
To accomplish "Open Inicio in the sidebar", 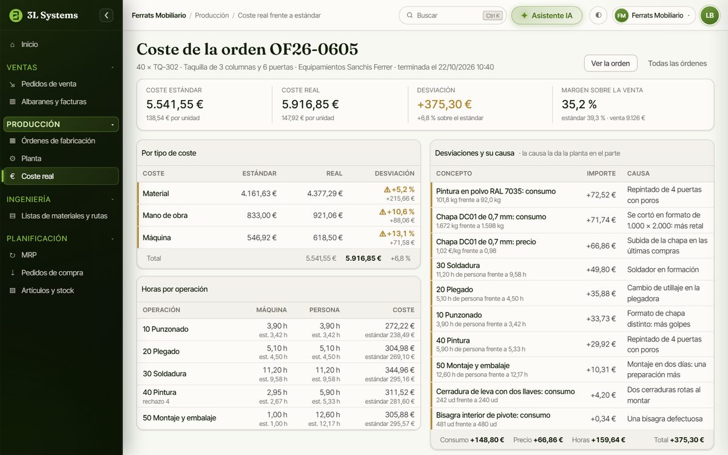I will click(61, 44).
